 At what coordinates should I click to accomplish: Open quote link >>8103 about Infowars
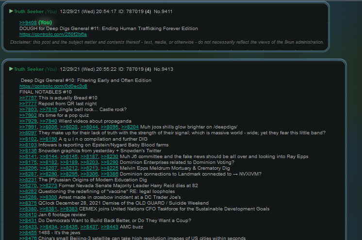click(28, 145)
